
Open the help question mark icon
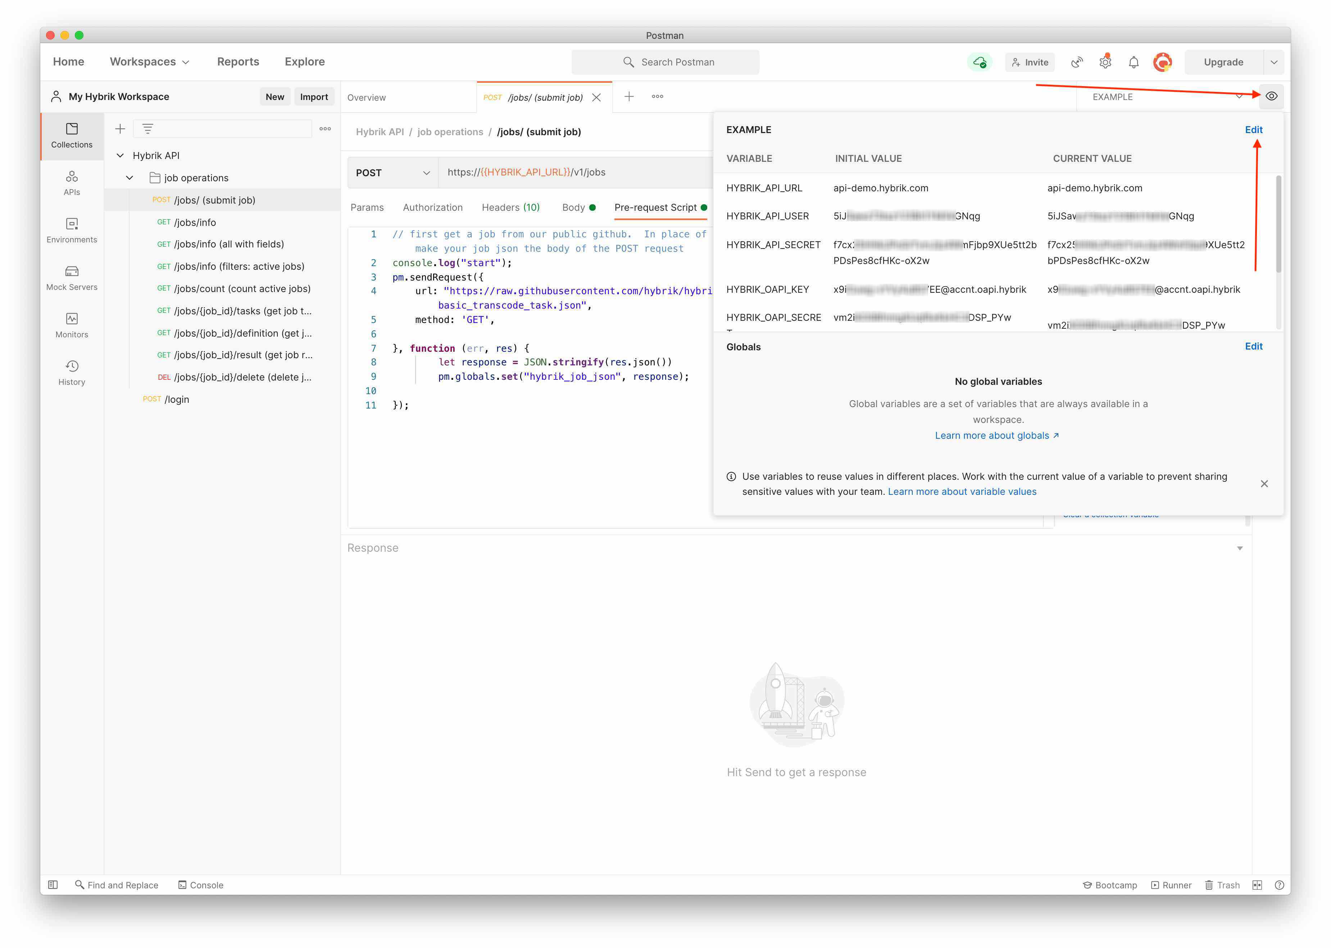click(1279, 885)
